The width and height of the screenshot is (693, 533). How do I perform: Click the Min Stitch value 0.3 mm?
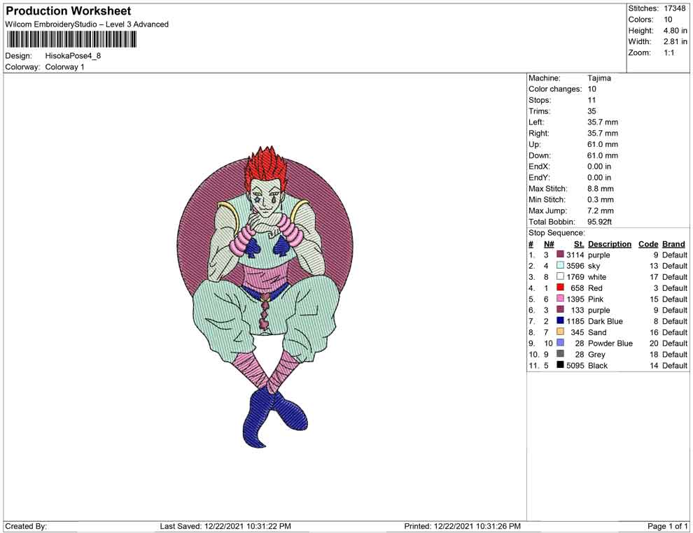[x=600, y=199]
